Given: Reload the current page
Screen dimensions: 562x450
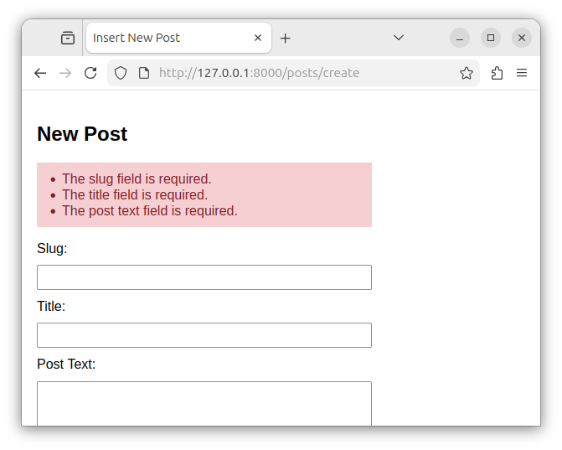Looking at the screenshot, I should (90, 73).
